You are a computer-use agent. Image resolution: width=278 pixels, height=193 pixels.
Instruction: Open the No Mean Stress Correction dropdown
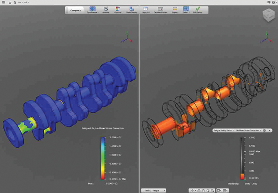249,130
